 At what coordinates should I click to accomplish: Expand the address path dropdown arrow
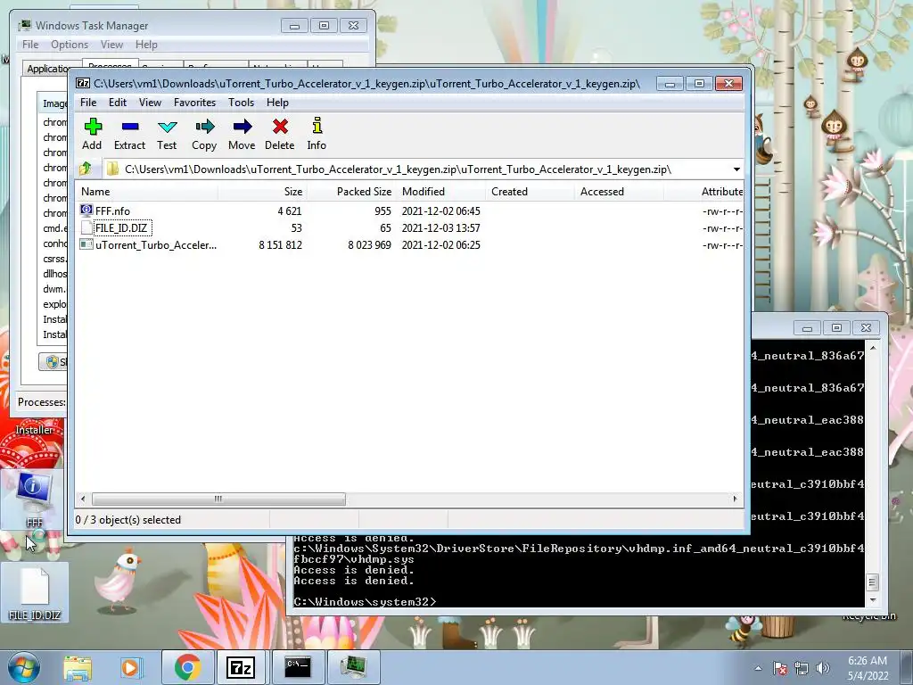click(x=736, y=169)
